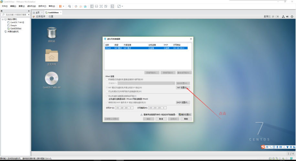This screenshot has width=296, height=161.
Task: Click the guest power icon in top bar
Action: (x=292, y=16)
